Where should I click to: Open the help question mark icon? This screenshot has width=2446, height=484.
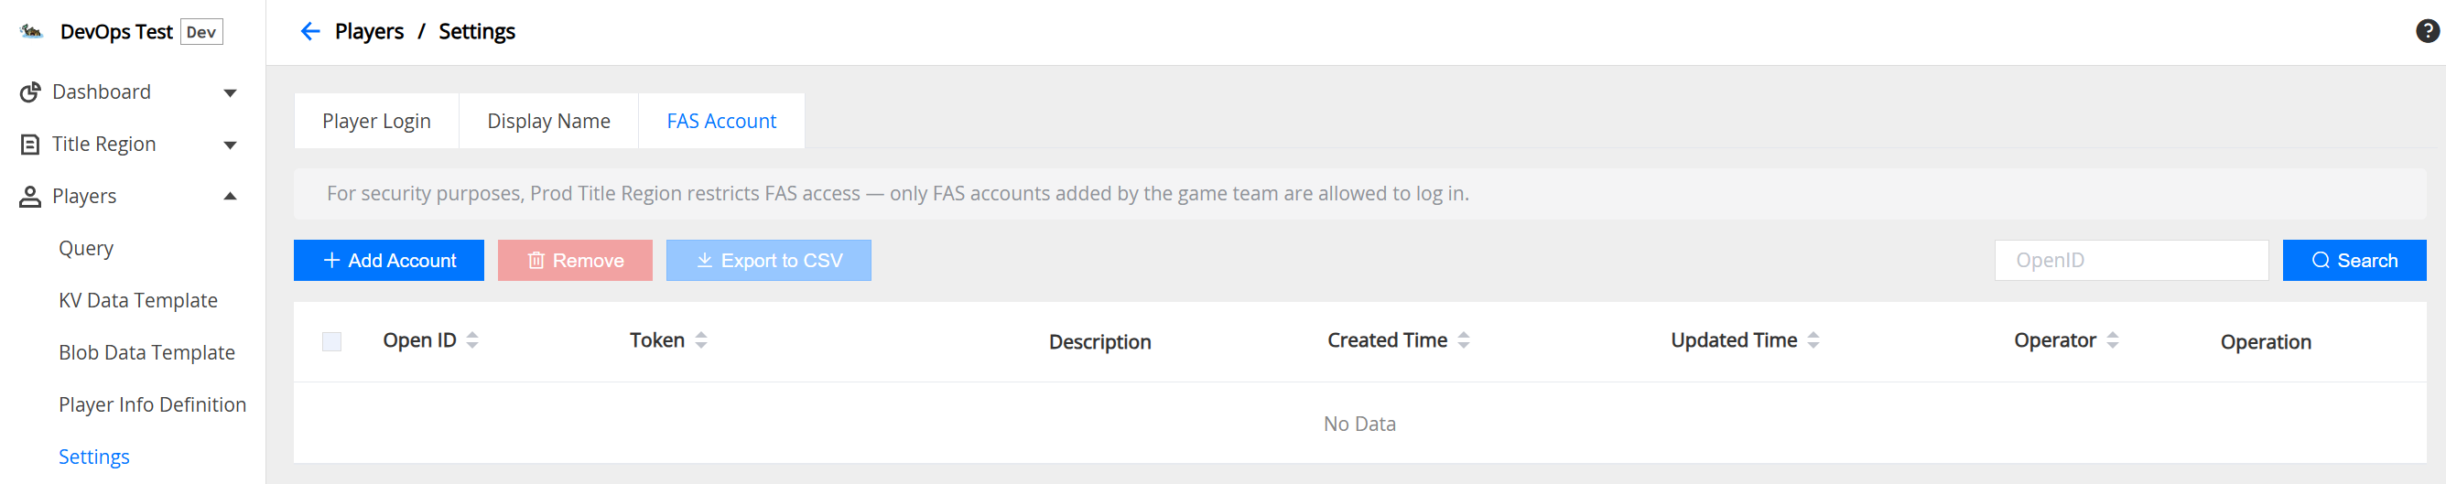[x=2427, y=31]
